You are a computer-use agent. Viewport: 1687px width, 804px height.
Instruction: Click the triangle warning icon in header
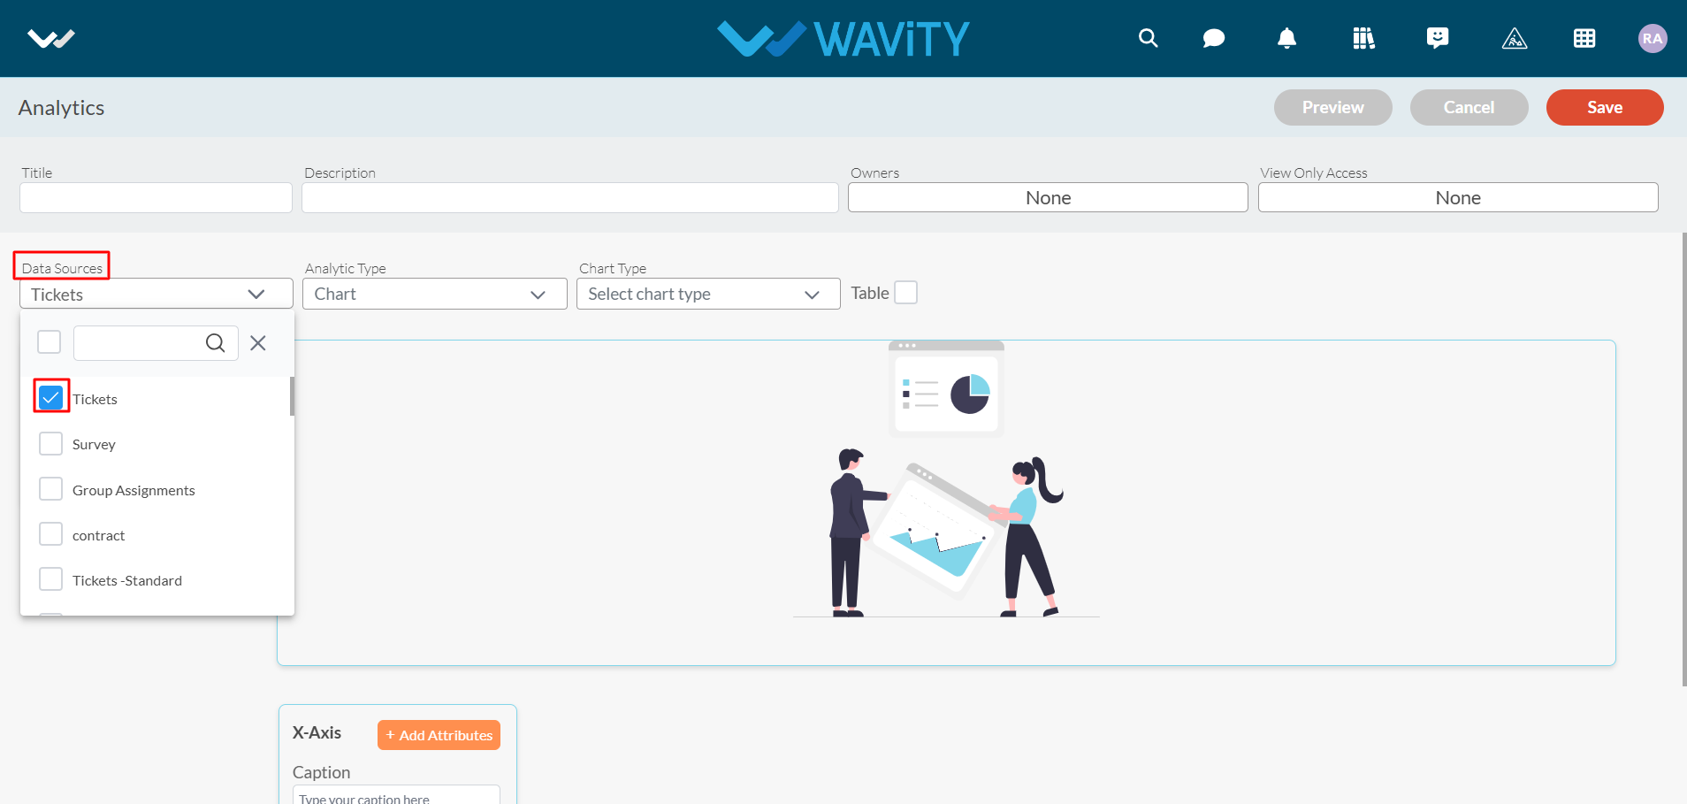[x=1515, y=38]
